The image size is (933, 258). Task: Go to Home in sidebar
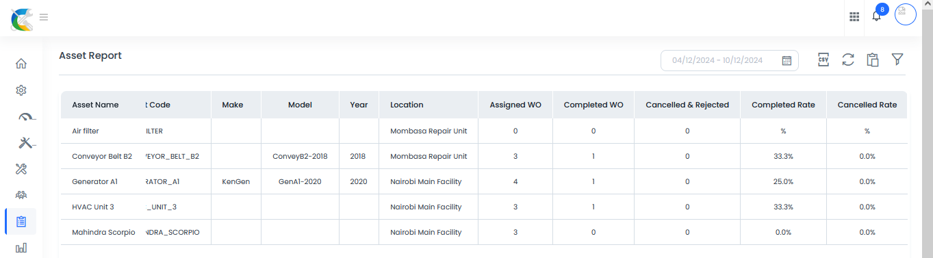[21, 64]
